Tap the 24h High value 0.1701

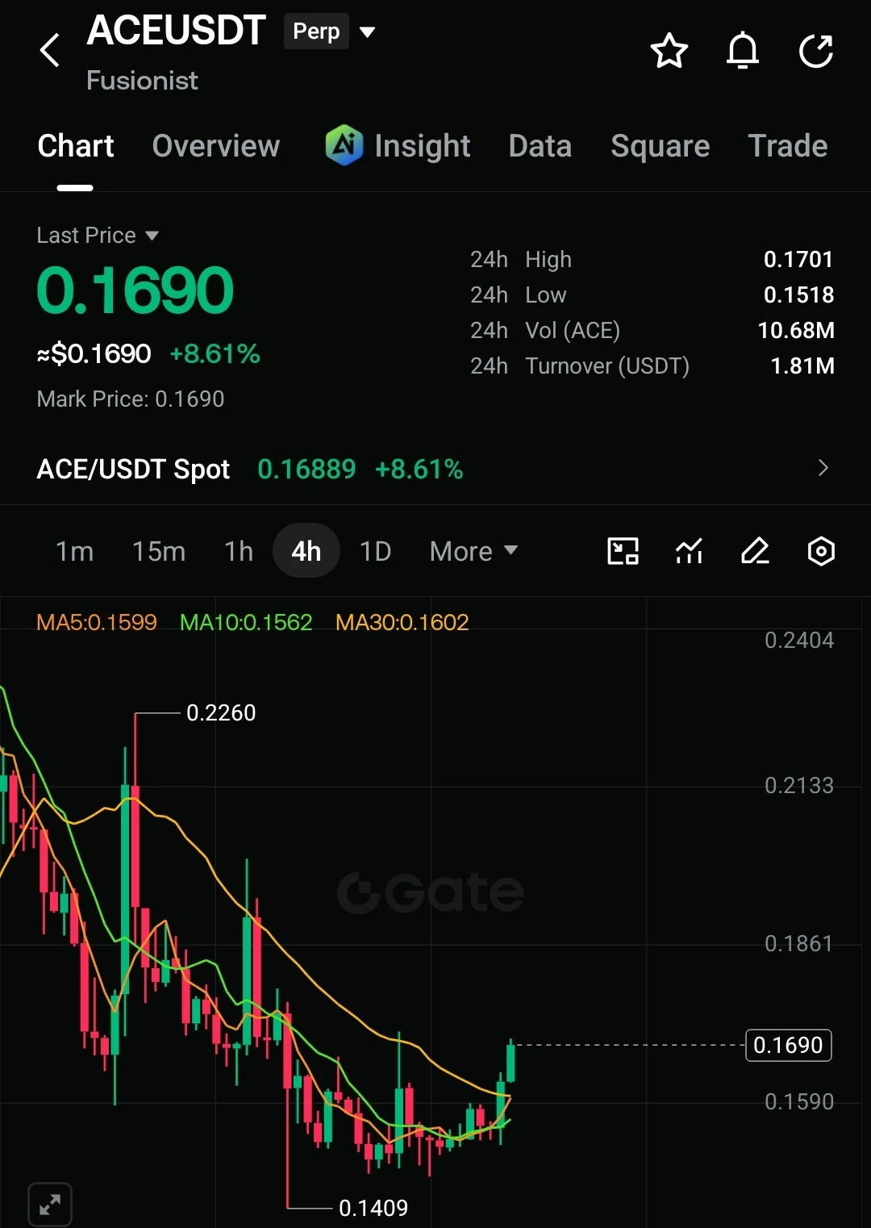tap(798, 259)
